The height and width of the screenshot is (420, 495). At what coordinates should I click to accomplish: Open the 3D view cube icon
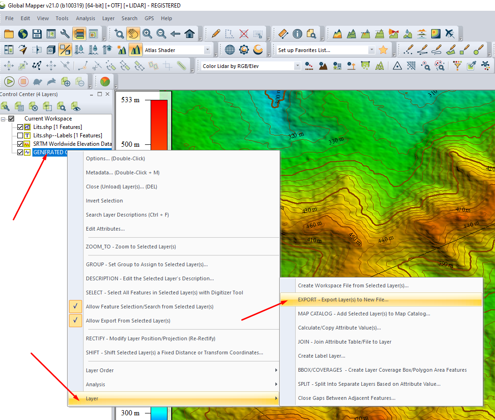[51, 50]
